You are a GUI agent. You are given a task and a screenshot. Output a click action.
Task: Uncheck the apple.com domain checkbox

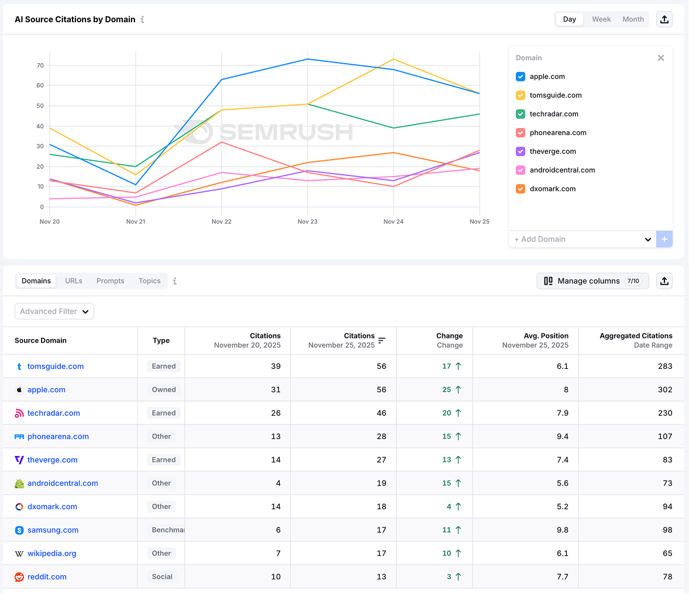(x=520, y=77)
